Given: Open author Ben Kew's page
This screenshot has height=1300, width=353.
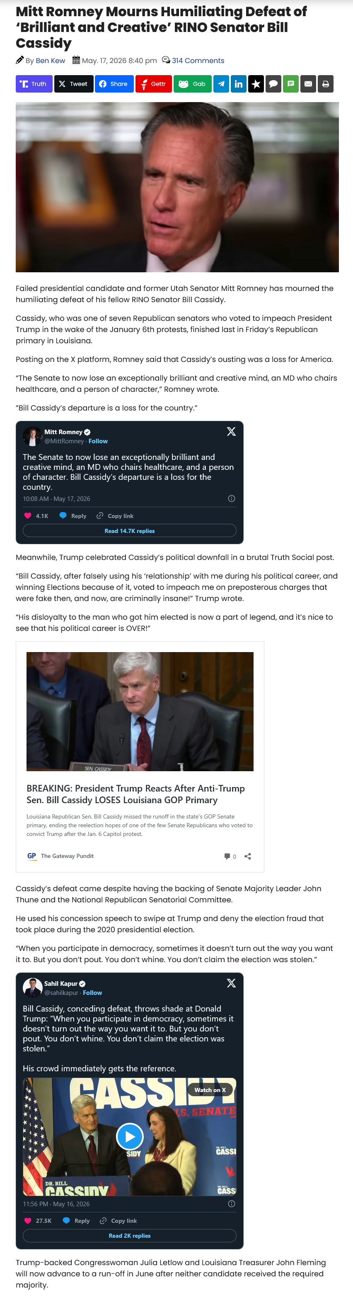Looking at the screenshot, I should (51, 61).
